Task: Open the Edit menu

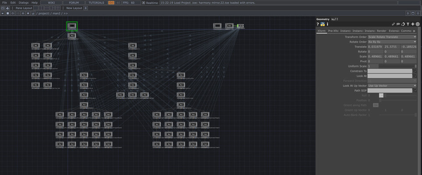Action: tap(13, 3)
